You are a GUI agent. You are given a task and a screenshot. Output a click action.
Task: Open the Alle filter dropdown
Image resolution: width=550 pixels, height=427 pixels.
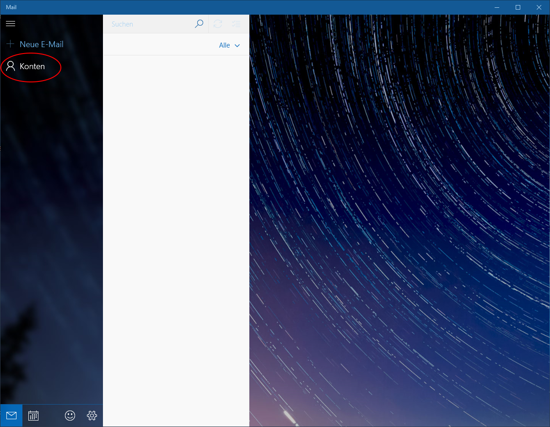[225, 45]
